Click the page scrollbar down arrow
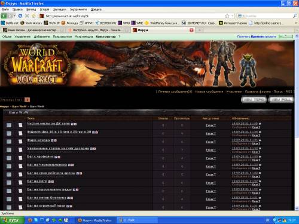This screenshot has width=299, height=224. pyautogui.click(x=297, y=208)
